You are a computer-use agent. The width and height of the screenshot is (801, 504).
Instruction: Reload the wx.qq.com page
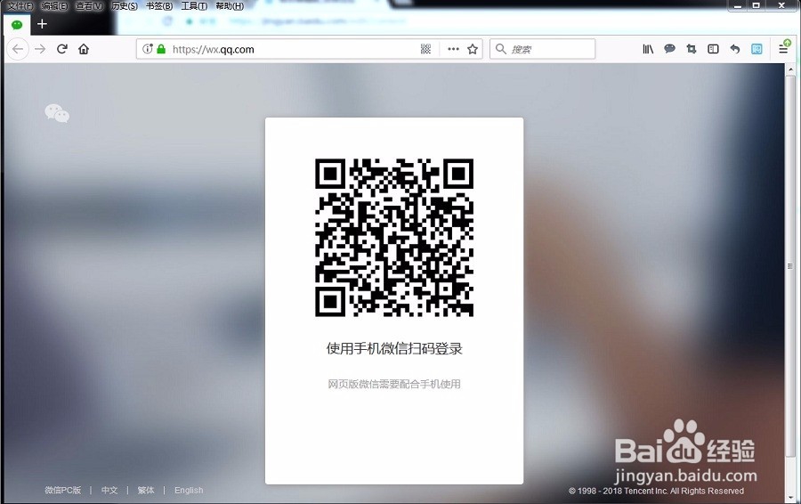pos(61,49)
